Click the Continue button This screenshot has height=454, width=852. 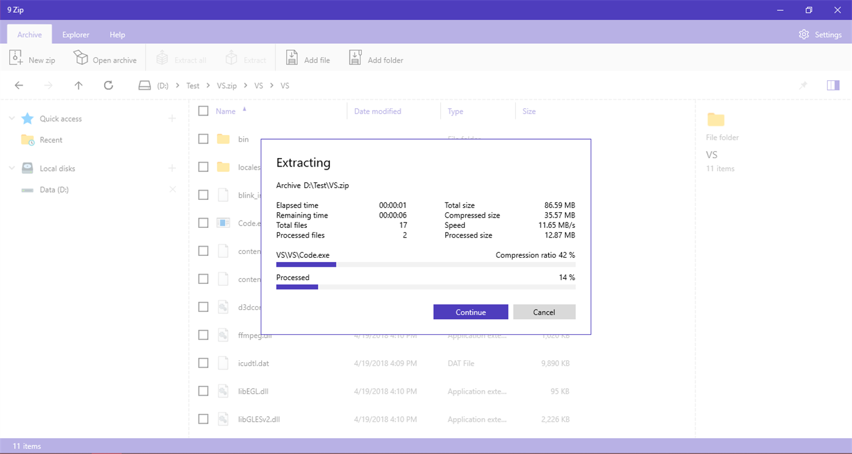pos(471,312)
